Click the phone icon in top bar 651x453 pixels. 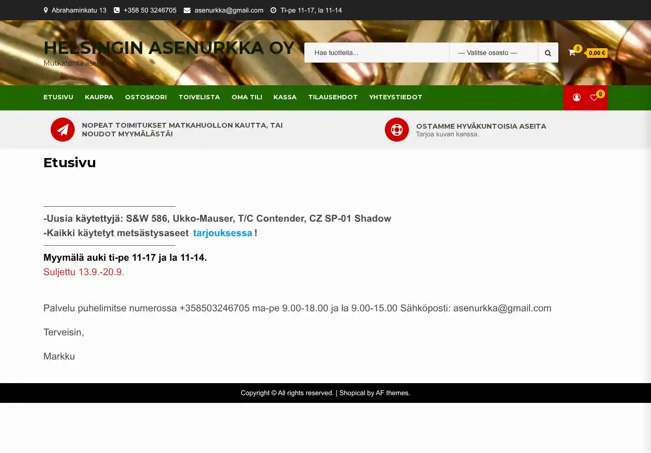117,10
